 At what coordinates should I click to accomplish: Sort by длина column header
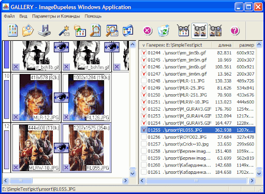pyautogui.click(x=223, y=45)
